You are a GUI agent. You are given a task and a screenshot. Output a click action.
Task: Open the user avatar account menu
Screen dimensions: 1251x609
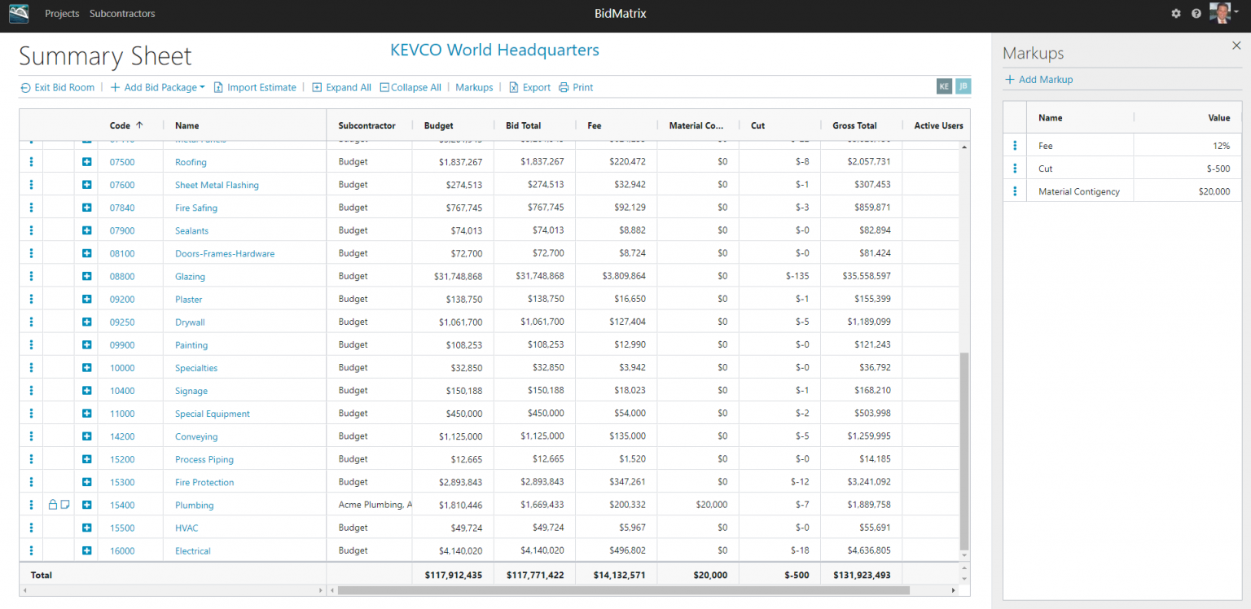coord(1223,13)
